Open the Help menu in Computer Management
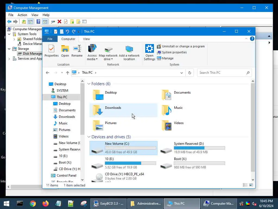Viewport: 278px width, 209px height. point(46,15)
